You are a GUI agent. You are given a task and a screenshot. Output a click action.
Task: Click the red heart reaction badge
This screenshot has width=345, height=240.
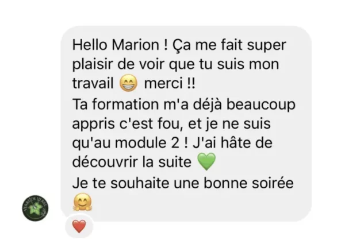(79, 226)
